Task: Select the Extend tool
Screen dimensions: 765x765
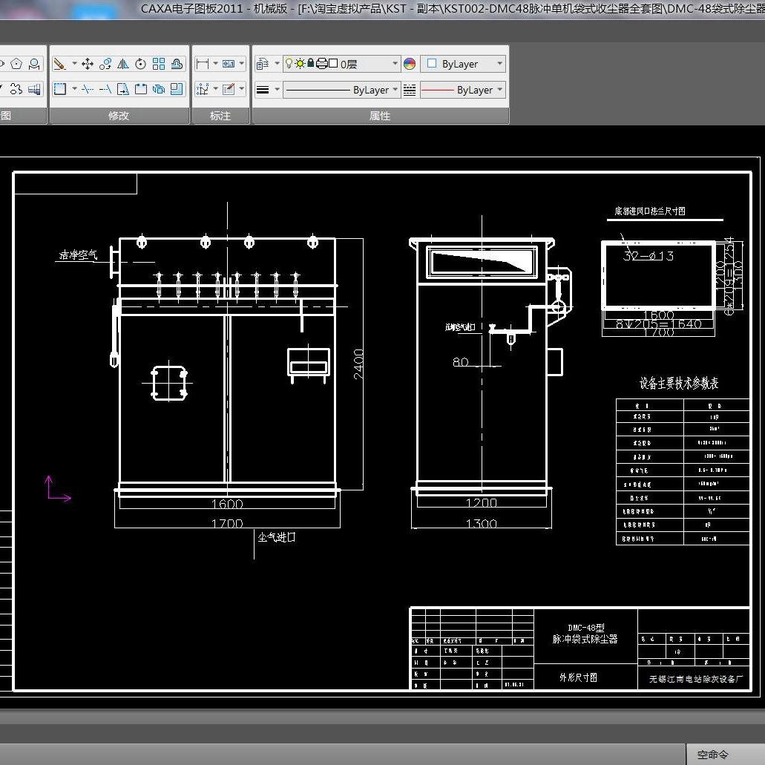Action: (105, 89)
